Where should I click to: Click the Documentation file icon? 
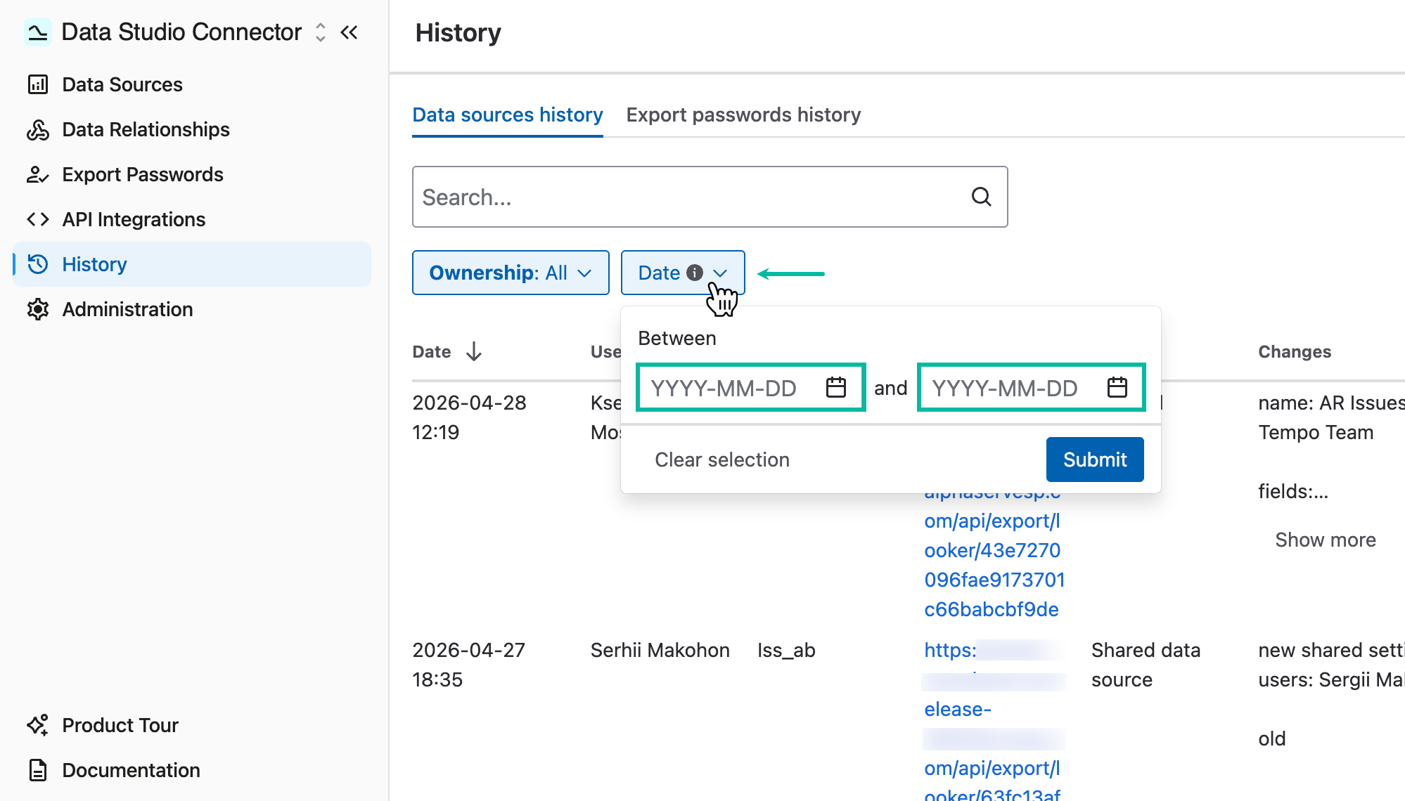[37, 770]
